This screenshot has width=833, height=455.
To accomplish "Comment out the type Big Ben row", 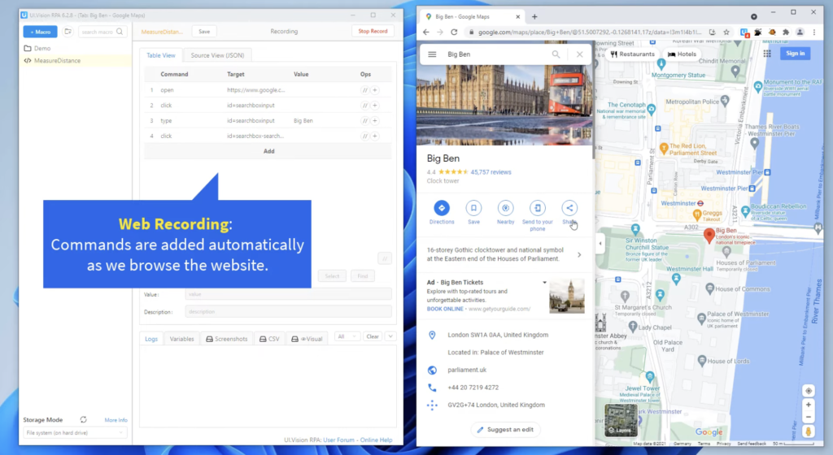I will [364, 121].
